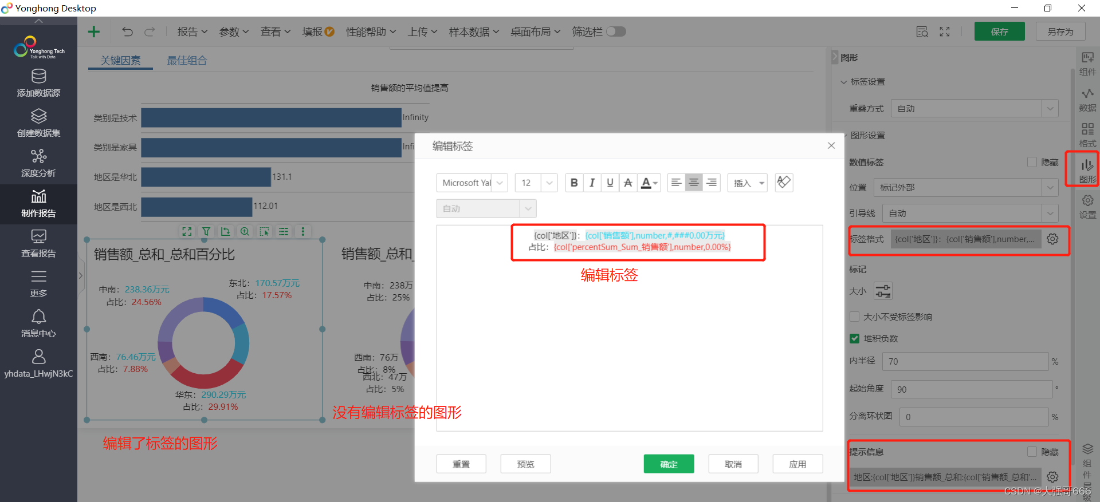Open the 自动 dropdown in label editor

(x=486, y=208)
